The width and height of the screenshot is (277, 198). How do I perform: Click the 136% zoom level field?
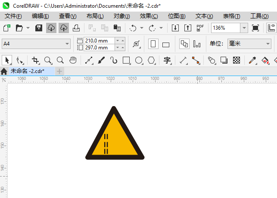coord(226,28)
